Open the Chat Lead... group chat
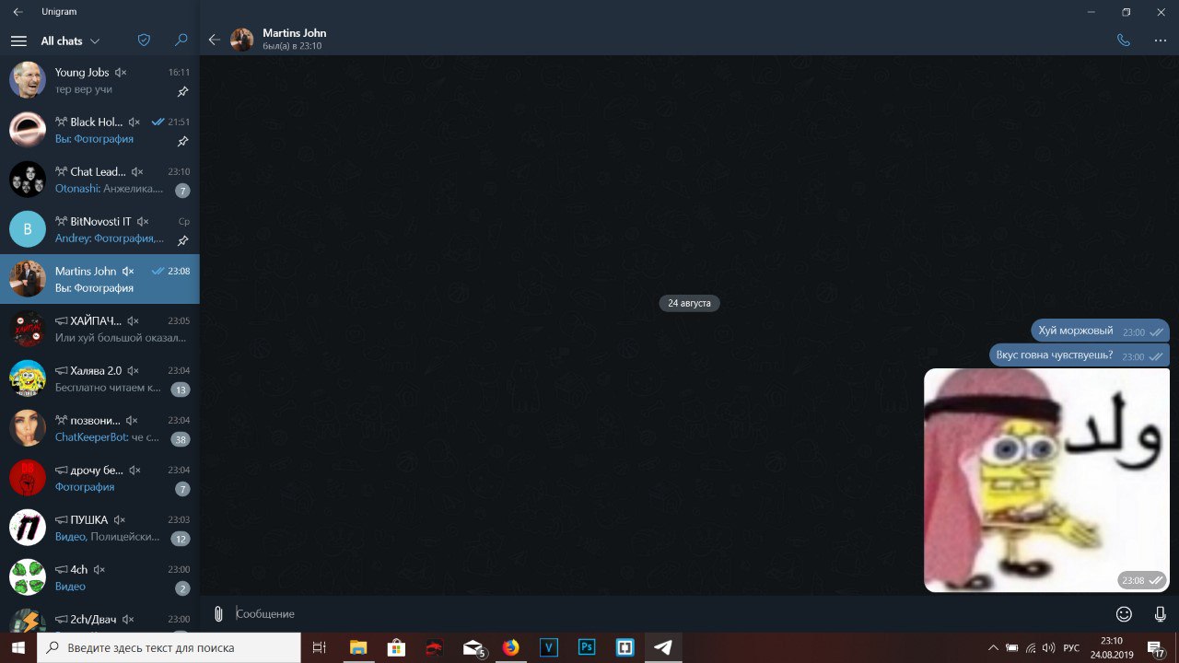This screenshot has width=1179, height=663. [x=99, y=180]
